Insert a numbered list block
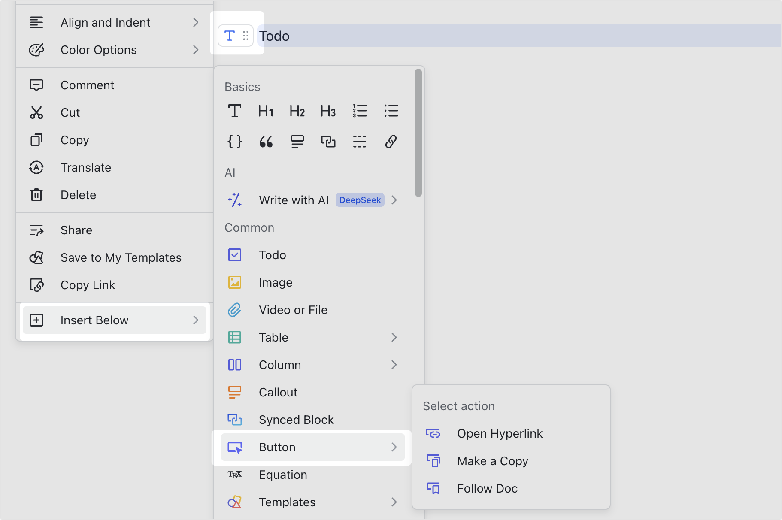This screenshot has height=520, width=782. tap(360, 111)
